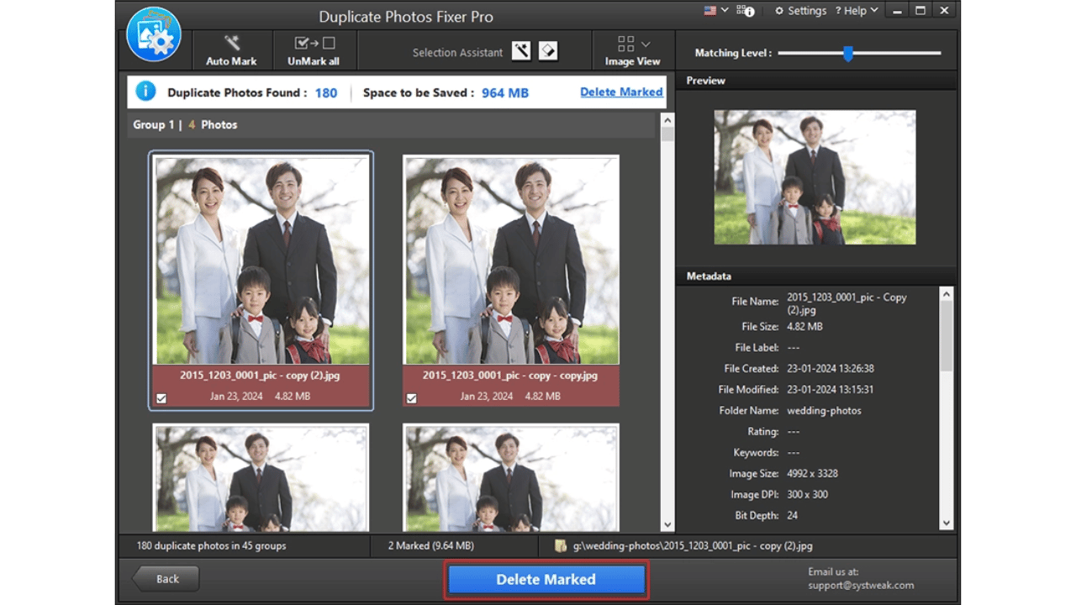Open Settings from the title bar
The image size is (1076, 605).
pyautogui.click(x=800, y=11)
